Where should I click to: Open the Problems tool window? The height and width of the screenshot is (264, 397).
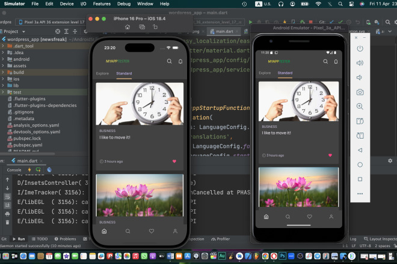tap(66, 239)
